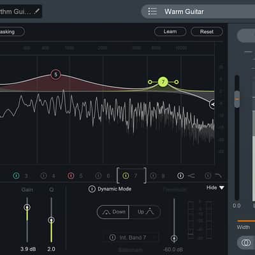Click the Width label
Image resolution: width=255 pixels, height=255 pixels.
point(244,227)
